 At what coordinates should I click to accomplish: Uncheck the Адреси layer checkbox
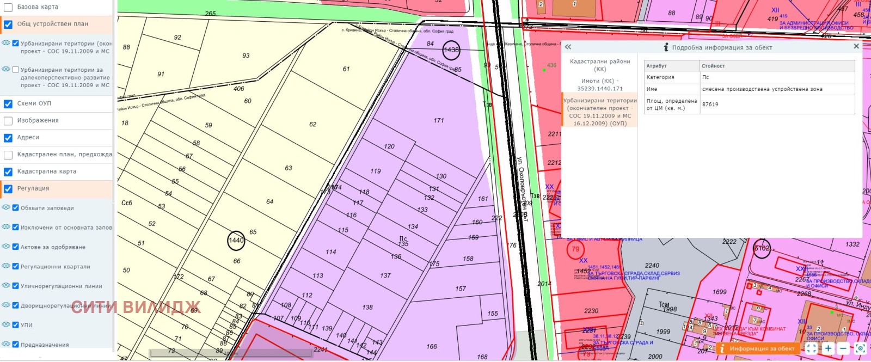[x=8, y=138]
